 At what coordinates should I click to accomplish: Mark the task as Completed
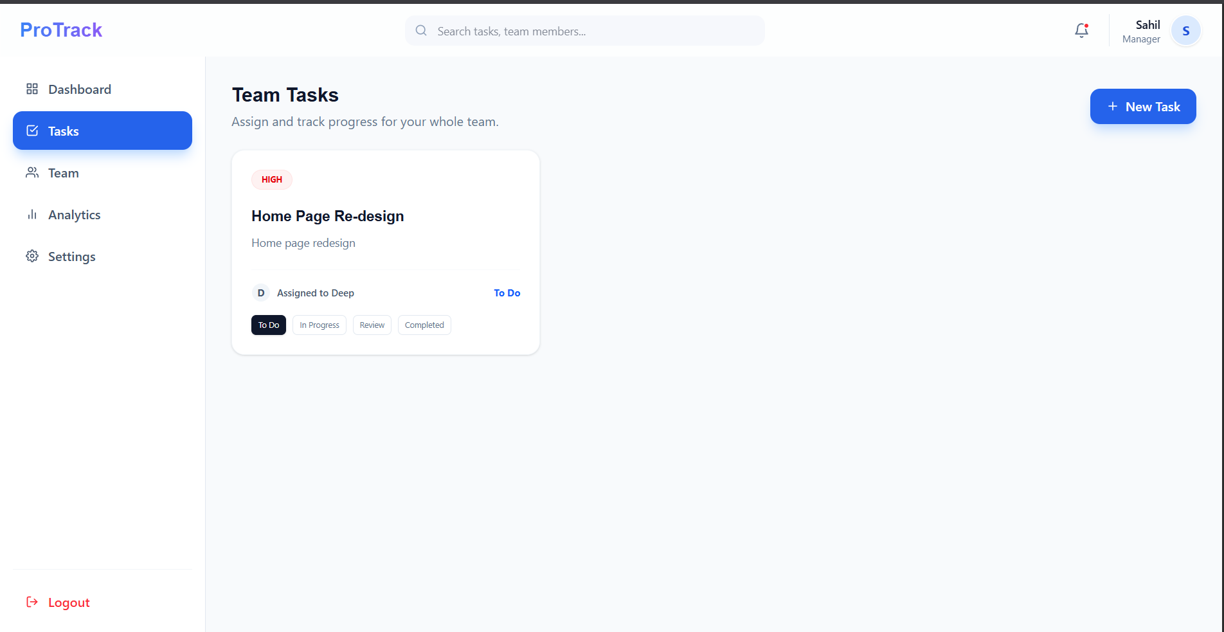coord(424,325)
